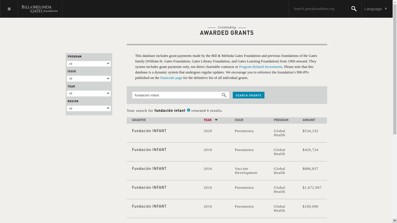Image resolution: width=397 pixels, height=223 pixels.
Task: Expand the Issue filter dropdown
Action: tap(89, 79)
